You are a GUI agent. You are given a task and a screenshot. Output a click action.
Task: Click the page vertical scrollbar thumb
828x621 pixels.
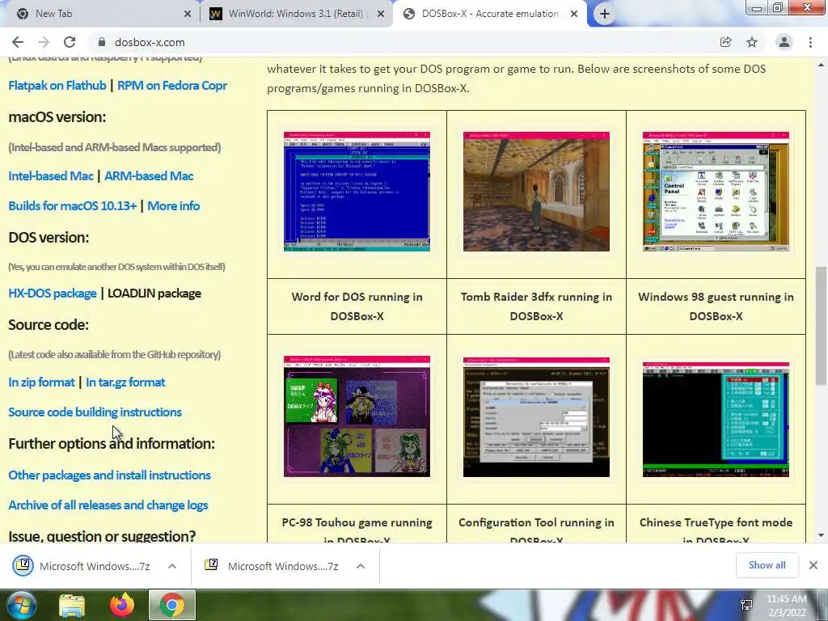[x=821, y=326]
